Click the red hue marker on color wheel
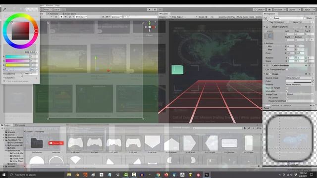This screenshot has height=178, width=317. point(36,31)
